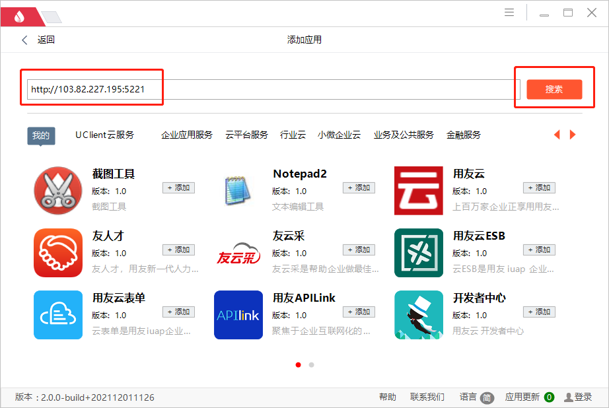Viewport: 609px width, 408px height.
Task: Click the 友人才 app title
Action: pos(108,236)
